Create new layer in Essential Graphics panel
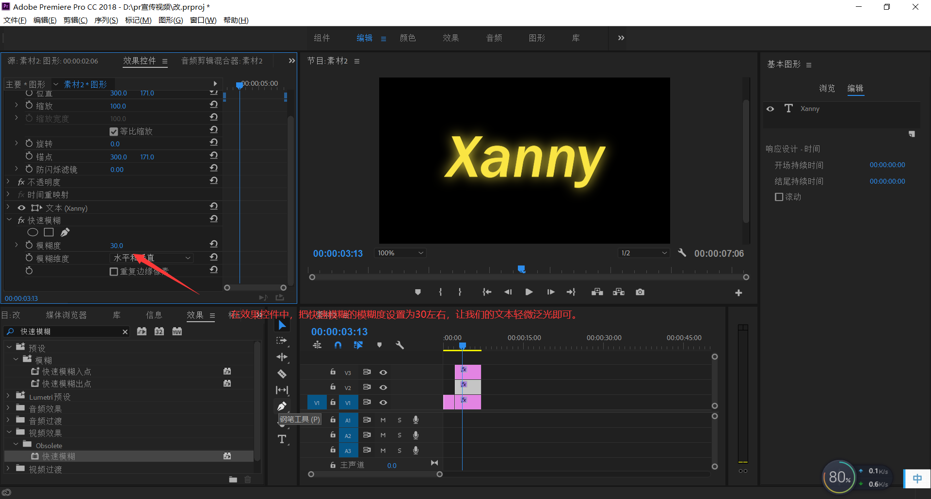Image resolution: width=931 pixels, height=499 pixels. pos(912,134)
